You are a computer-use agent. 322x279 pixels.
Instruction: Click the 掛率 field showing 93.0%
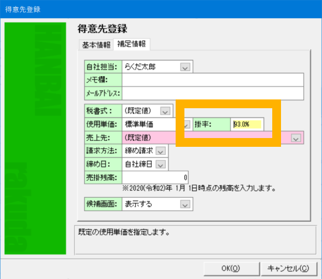pyautogui.click(x=247, y=125)
